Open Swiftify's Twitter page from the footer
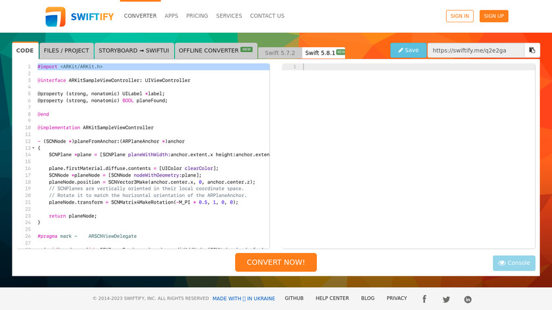Viewport: 552px width, 310px height. [x=446, y=299]
